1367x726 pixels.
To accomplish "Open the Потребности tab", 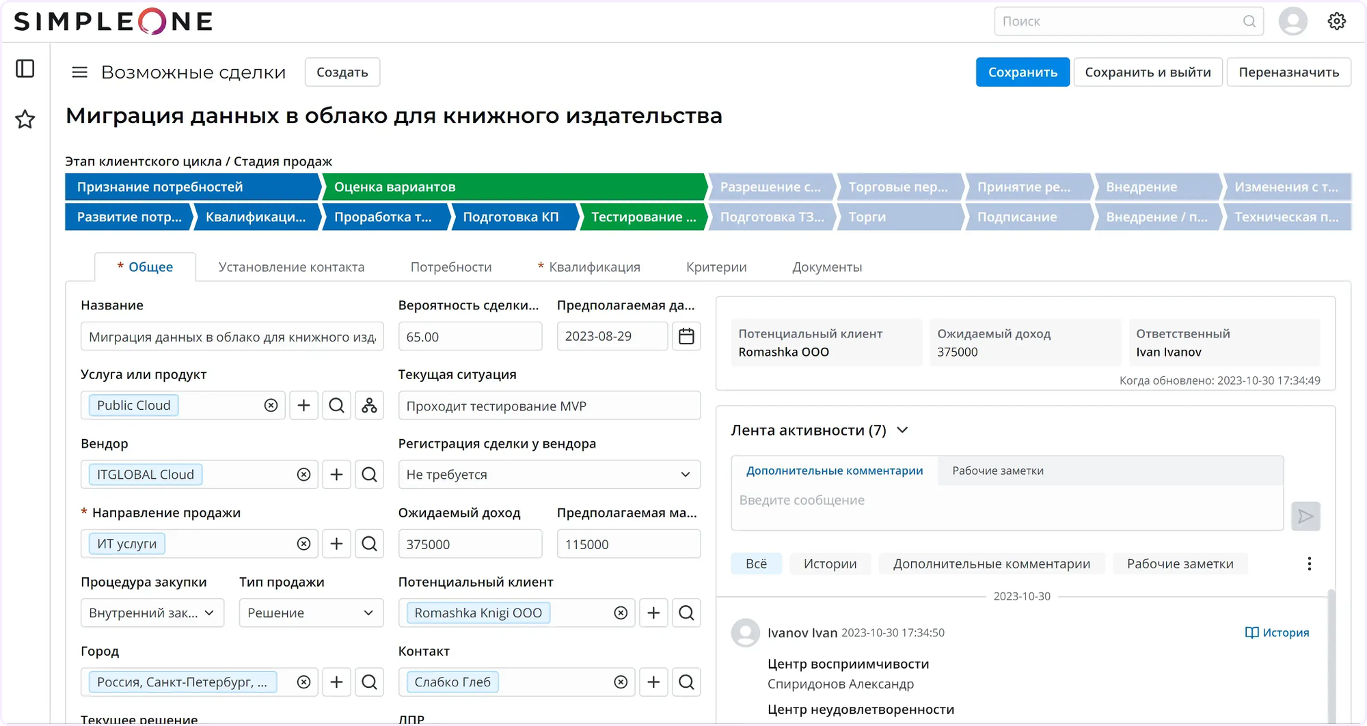I will [x=451, y=267].
